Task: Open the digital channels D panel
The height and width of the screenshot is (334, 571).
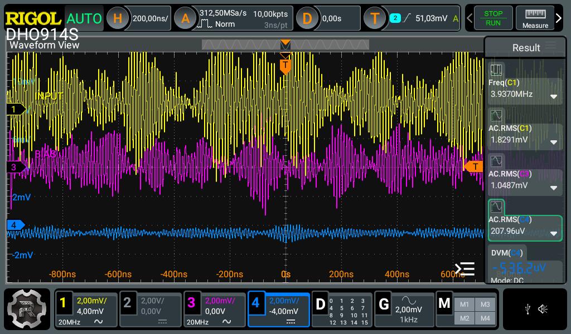Action: [x=320, y=303]
